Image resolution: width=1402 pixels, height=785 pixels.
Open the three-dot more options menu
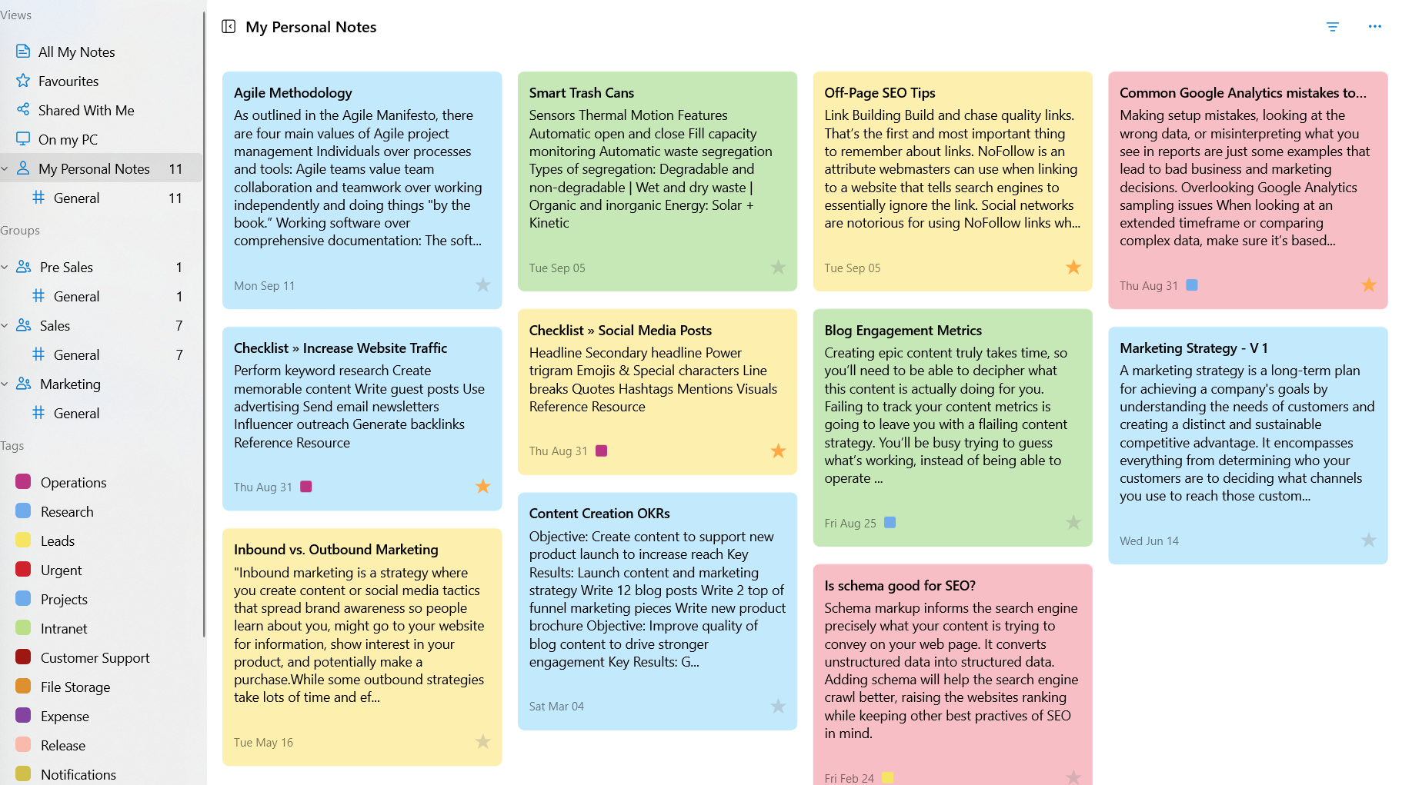(1375, 27)
